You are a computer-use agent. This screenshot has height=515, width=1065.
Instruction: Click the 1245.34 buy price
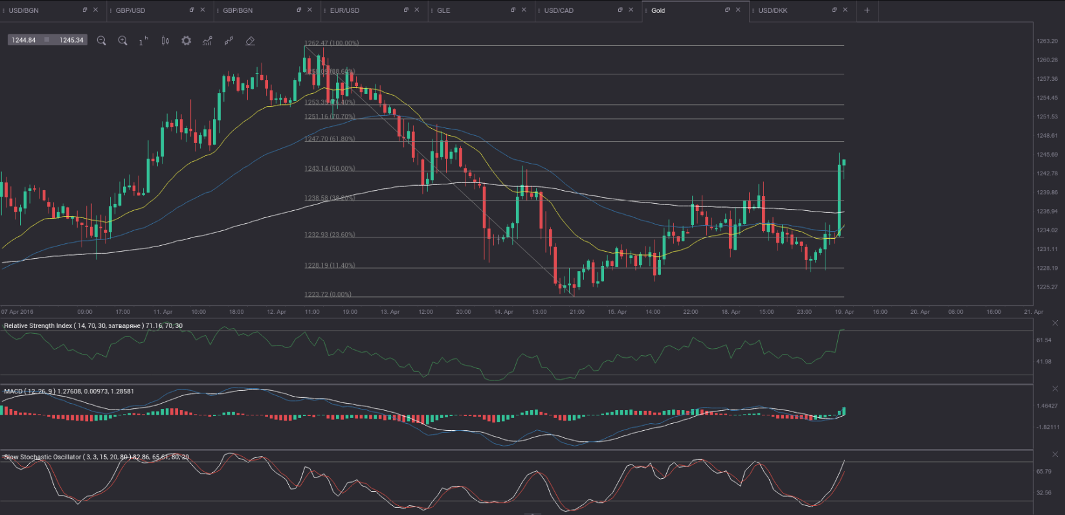coord(71,40)
